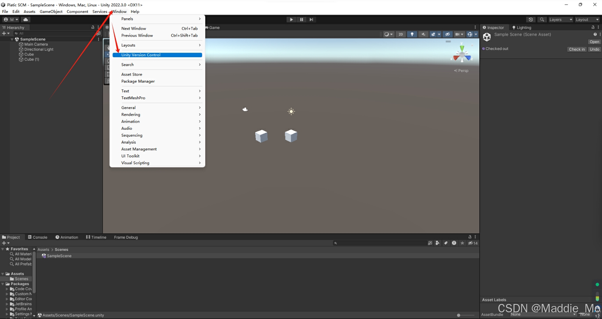Image resolution: width=602 pixels, height=319 pixels.
Task: Search by import log type icon
Action: tap(454, 243)
